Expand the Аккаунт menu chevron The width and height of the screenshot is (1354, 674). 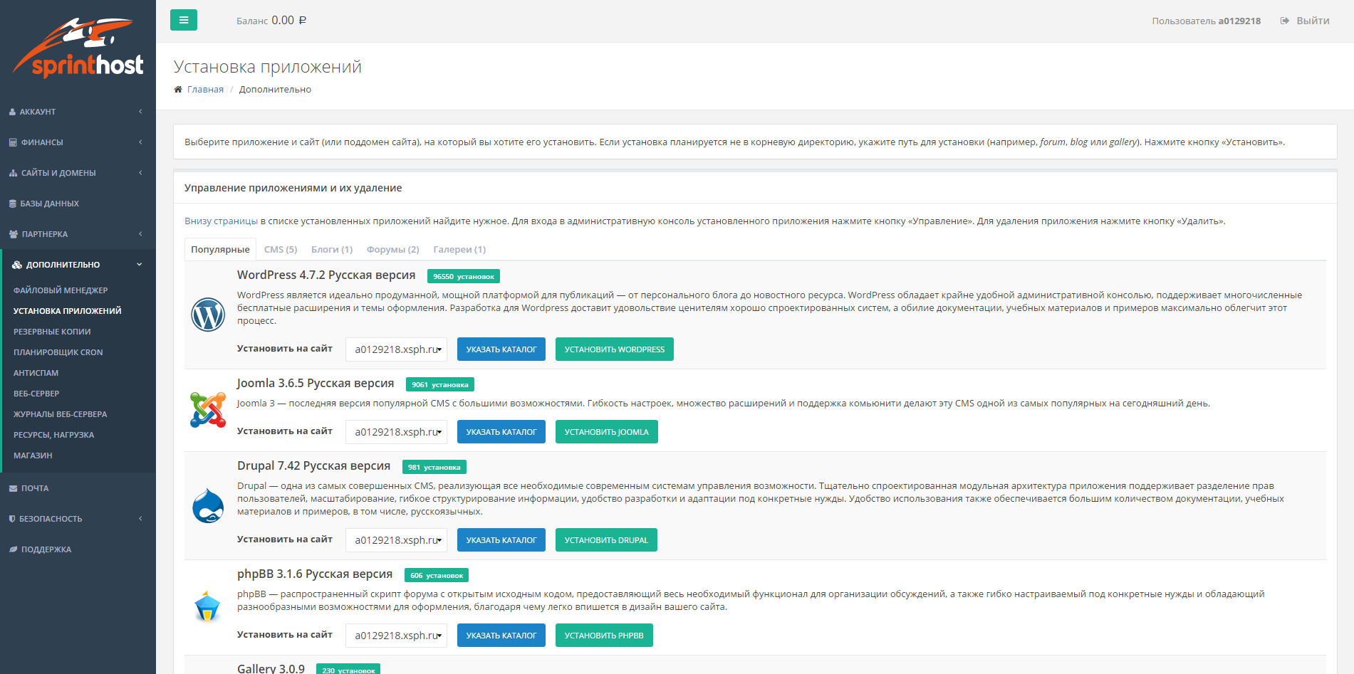140,112
